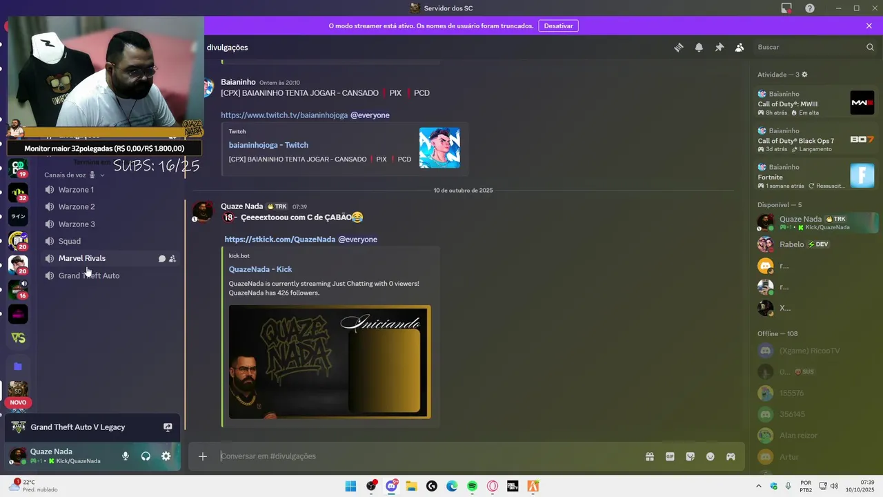Open Microsoft Edge from taskbar

pyautogui.click(x=452, y=486)
